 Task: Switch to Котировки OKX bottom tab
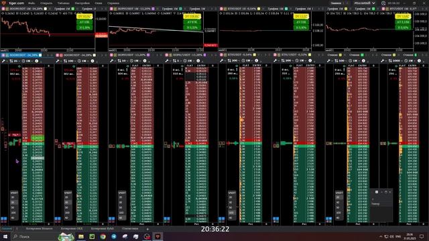(72, 228)
